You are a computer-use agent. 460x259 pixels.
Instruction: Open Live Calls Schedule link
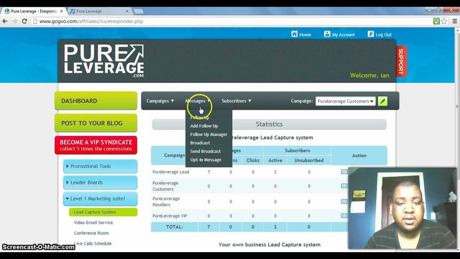[93, 244]
